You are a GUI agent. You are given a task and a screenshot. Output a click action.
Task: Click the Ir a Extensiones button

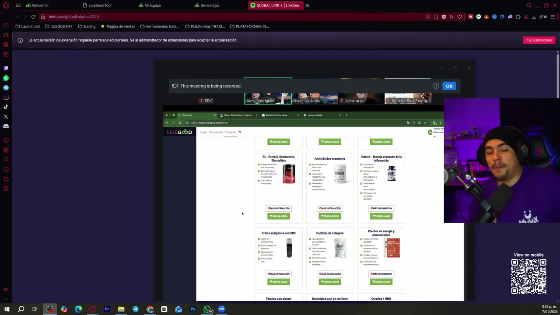pos(539,40)
